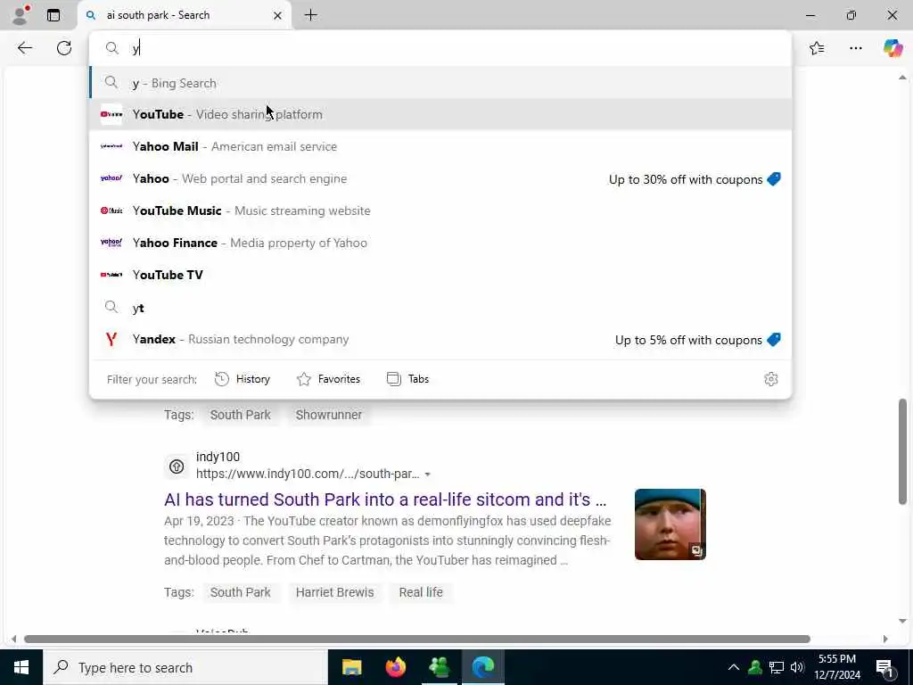This screenshot has width=913, height=685.
Task: Select the YouTube TV suggestion
Action: (440, 275)
